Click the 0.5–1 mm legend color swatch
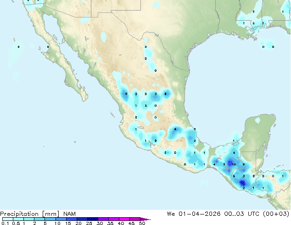The width and height of the screenshot is (291, 225). 18,219
